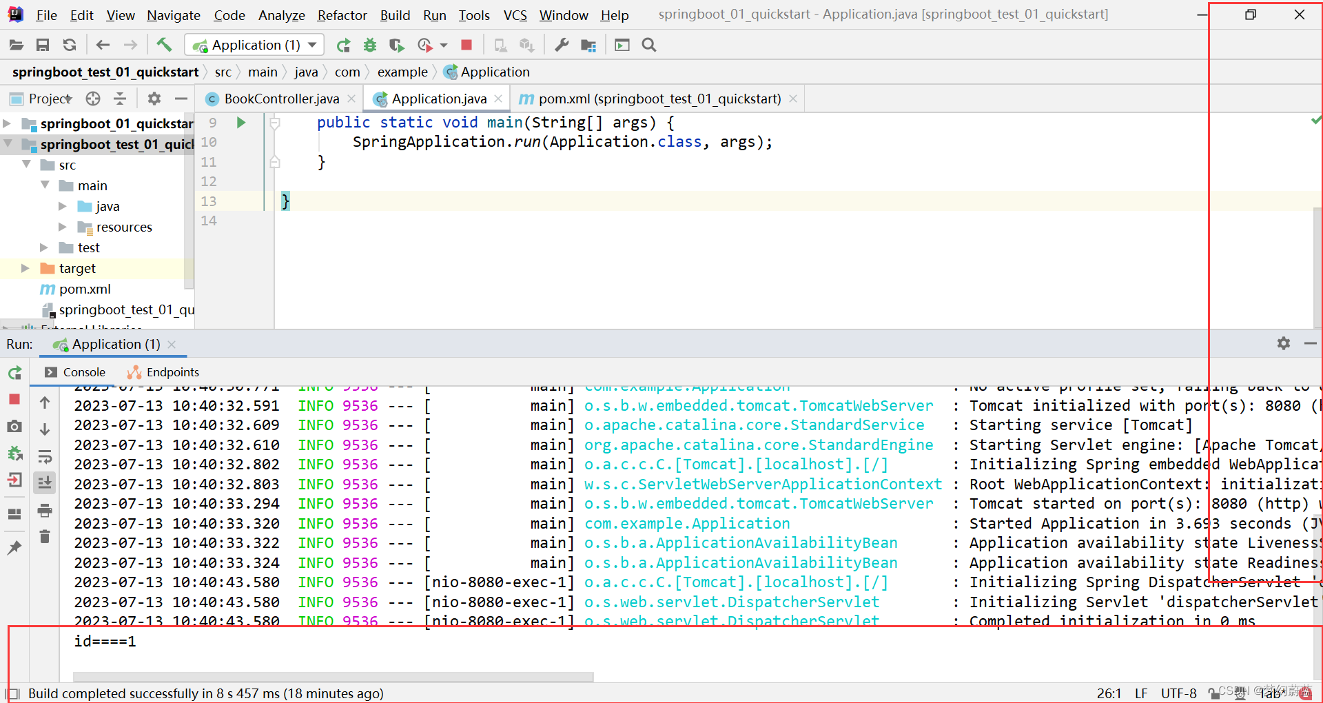The width and height of the screenshot is (1323, 703).
Task: Build the project with the green hammer icon
Action: point(164,45)
